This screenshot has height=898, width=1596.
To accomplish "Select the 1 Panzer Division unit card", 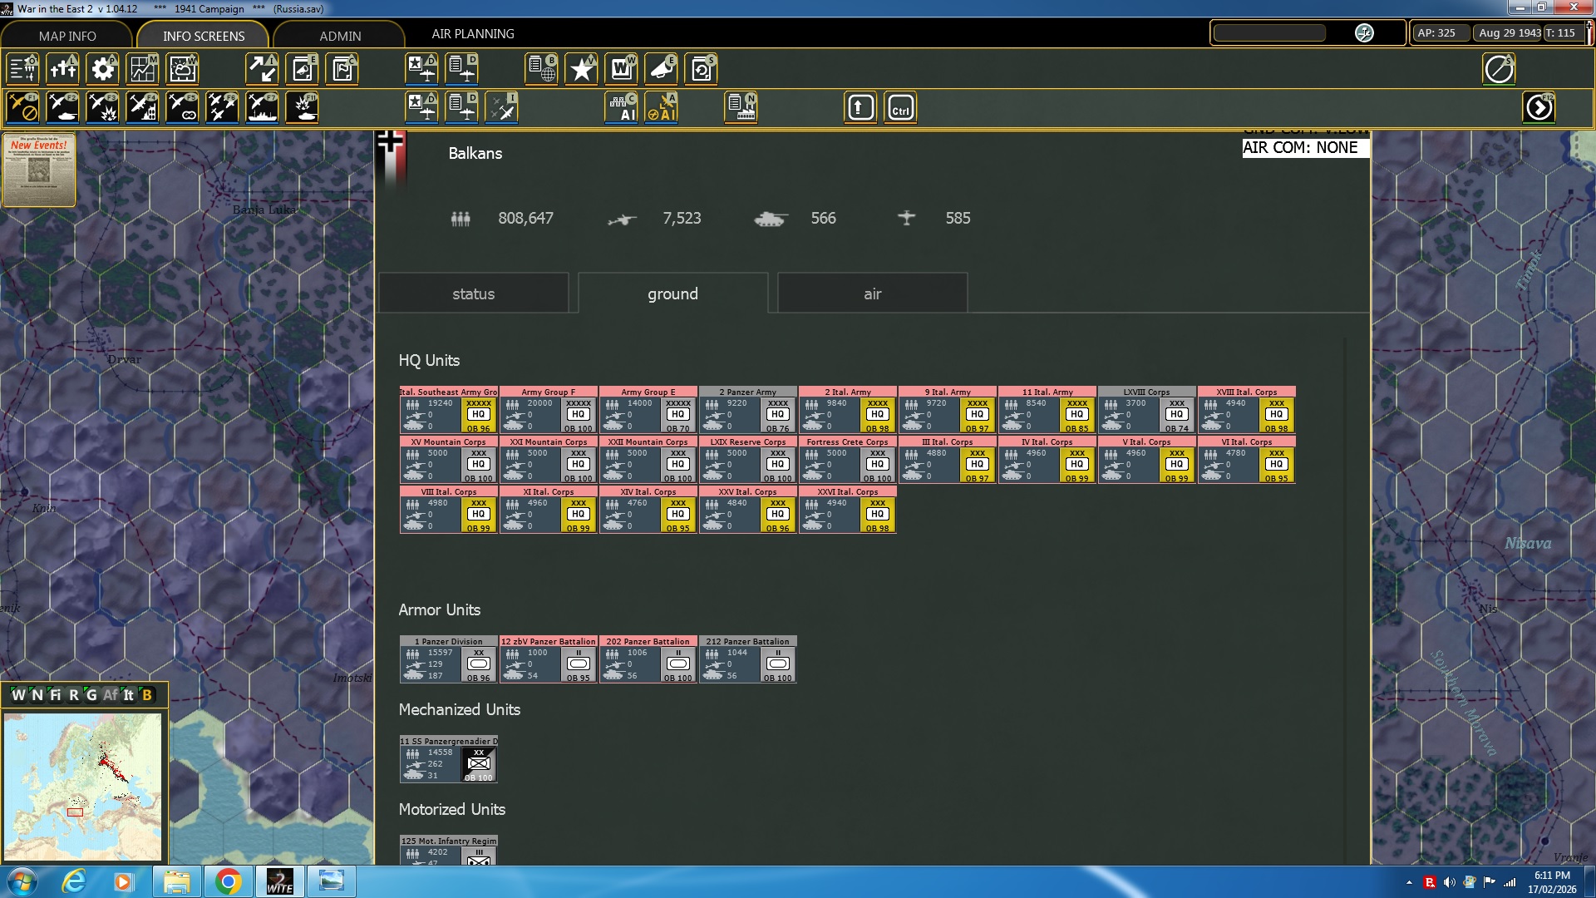I will pyautogui.click(x=449, y=659).
